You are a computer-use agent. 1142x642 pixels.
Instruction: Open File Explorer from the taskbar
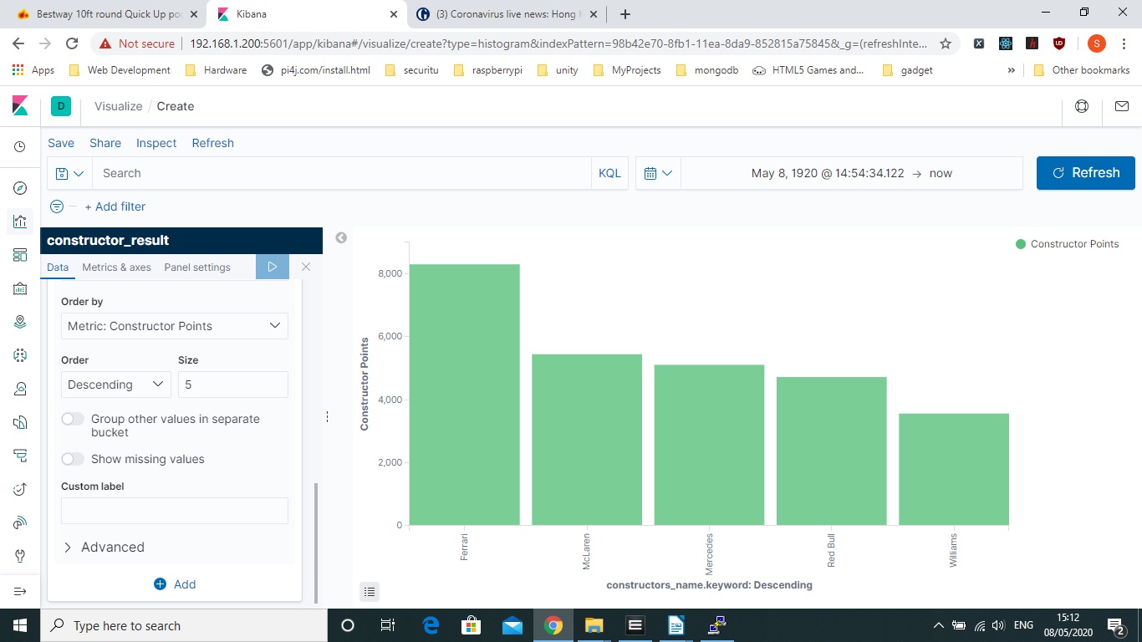tap(594, 625)
